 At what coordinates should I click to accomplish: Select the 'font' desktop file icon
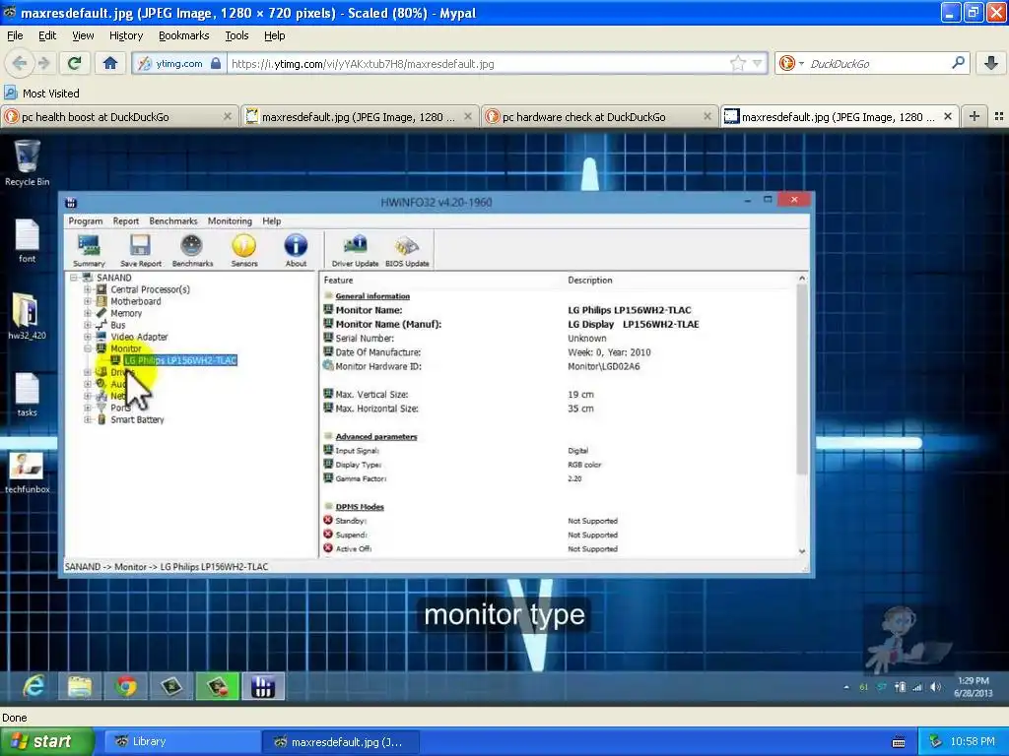27,241
